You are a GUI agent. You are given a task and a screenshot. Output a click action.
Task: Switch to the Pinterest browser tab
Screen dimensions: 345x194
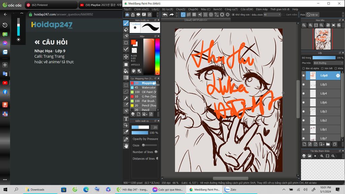(51, 5)
